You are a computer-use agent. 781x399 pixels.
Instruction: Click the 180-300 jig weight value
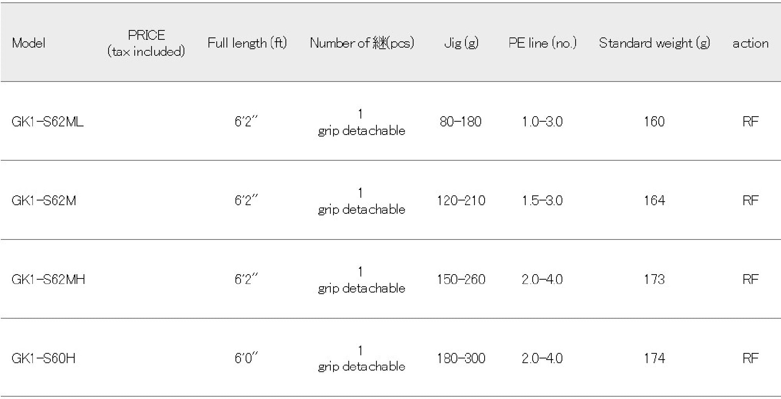pos(461,358)
